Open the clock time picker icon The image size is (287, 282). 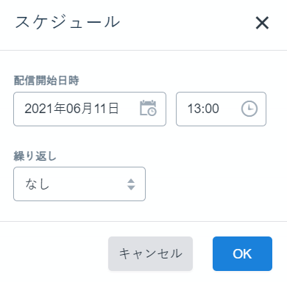[249, 109]
